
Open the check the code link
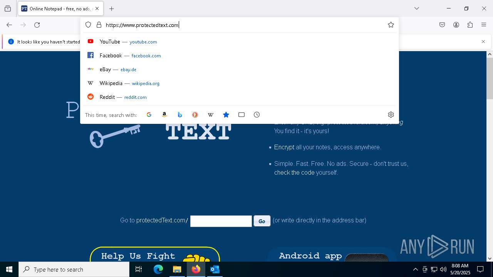tap(294, 172)
